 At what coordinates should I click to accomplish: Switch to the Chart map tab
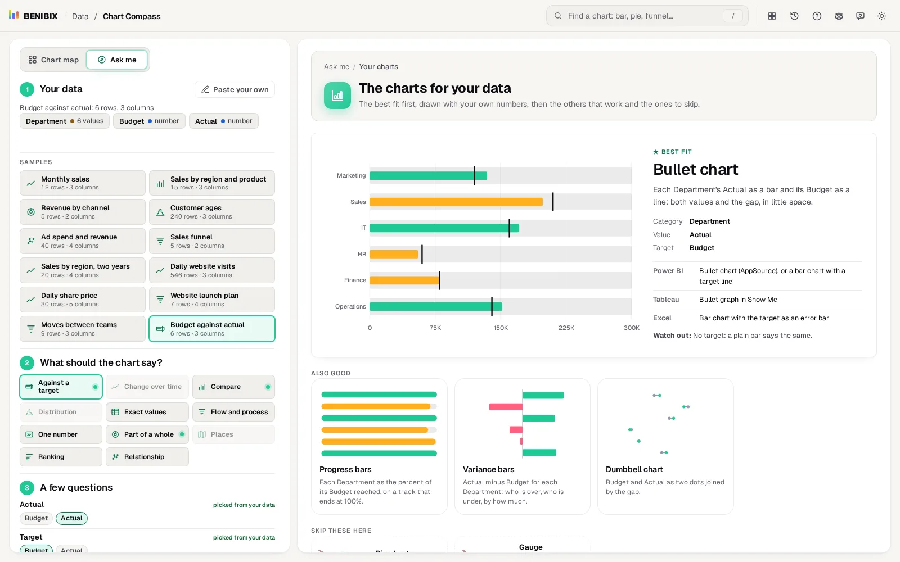point(53,60)
